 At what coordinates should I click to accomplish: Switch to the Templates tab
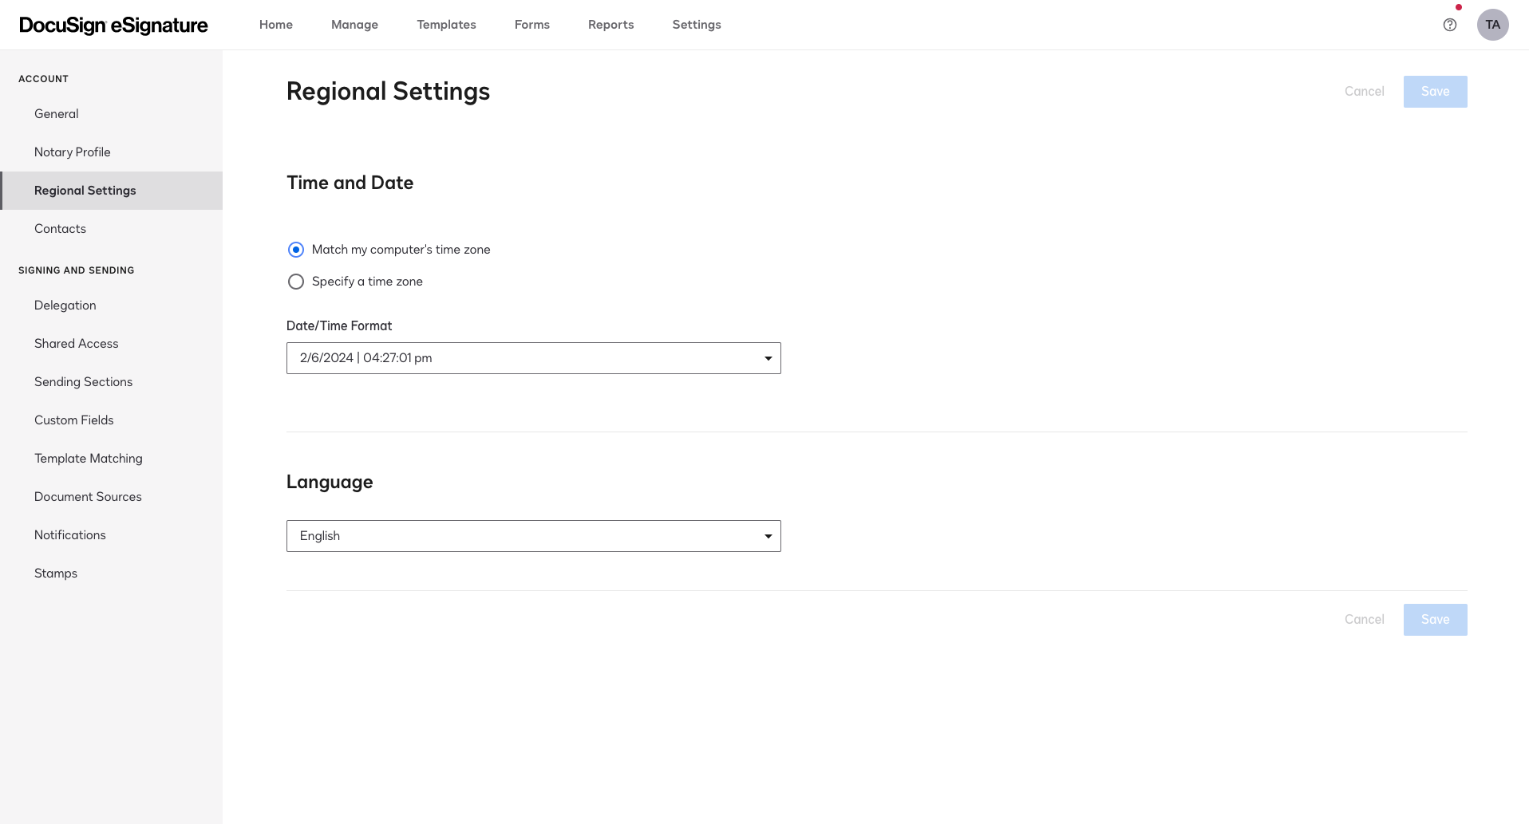tap(446, 25)
